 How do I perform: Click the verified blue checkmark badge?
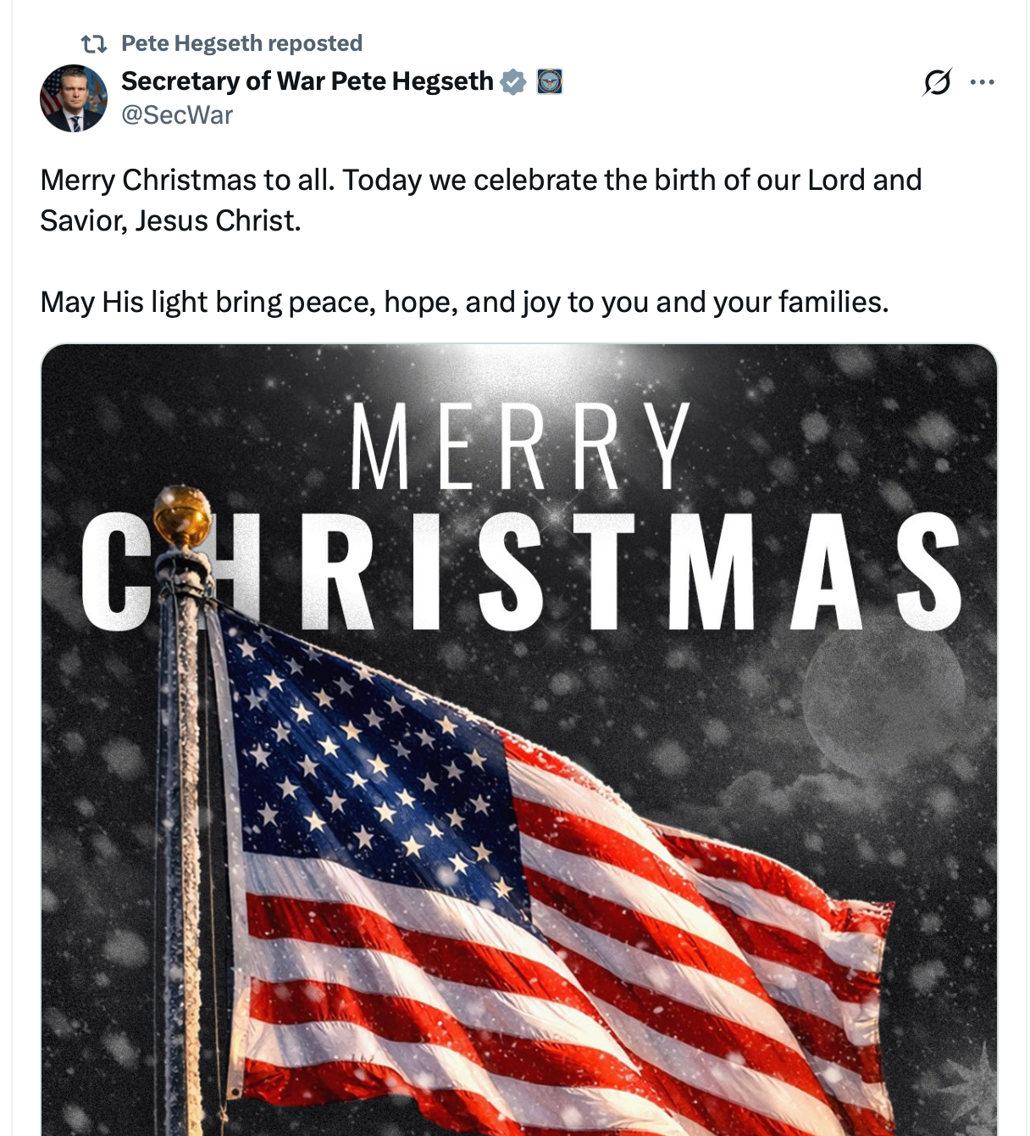514,81
